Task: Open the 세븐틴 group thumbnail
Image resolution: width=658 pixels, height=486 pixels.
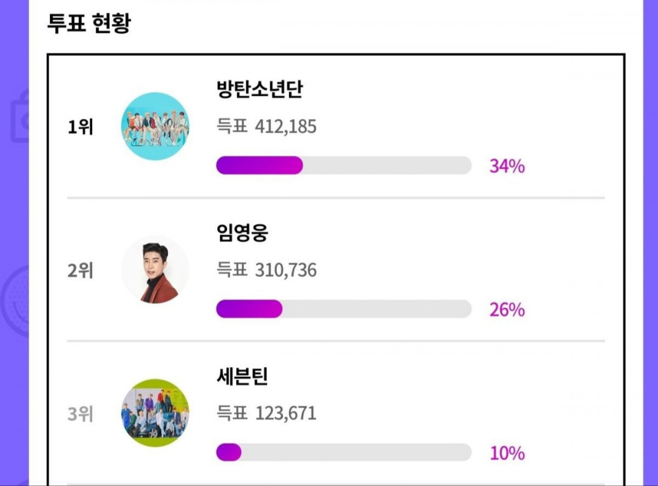Action: pos(155,413)
